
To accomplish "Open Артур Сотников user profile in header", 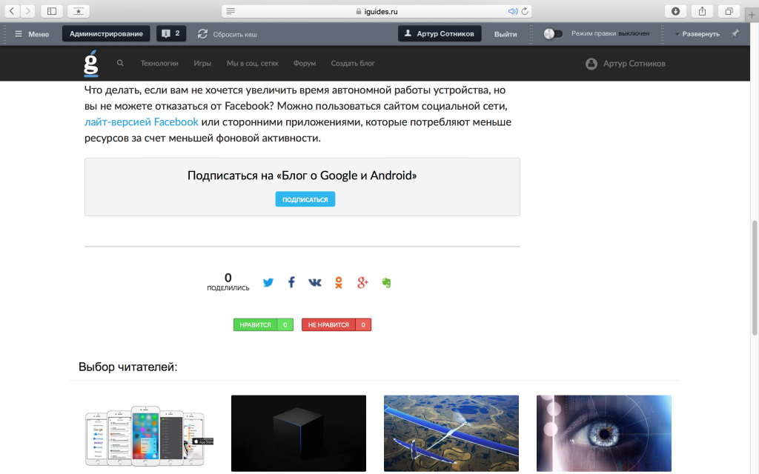I will (x=626, y=64).
